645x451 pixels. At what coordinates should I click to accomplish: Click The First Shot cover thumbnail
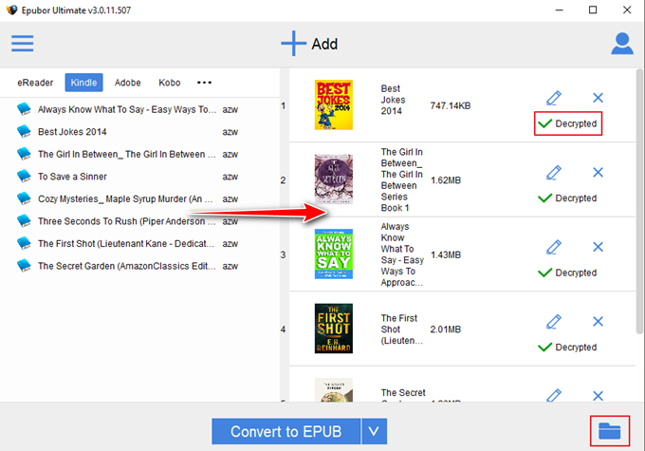click(x=334, y=329)
